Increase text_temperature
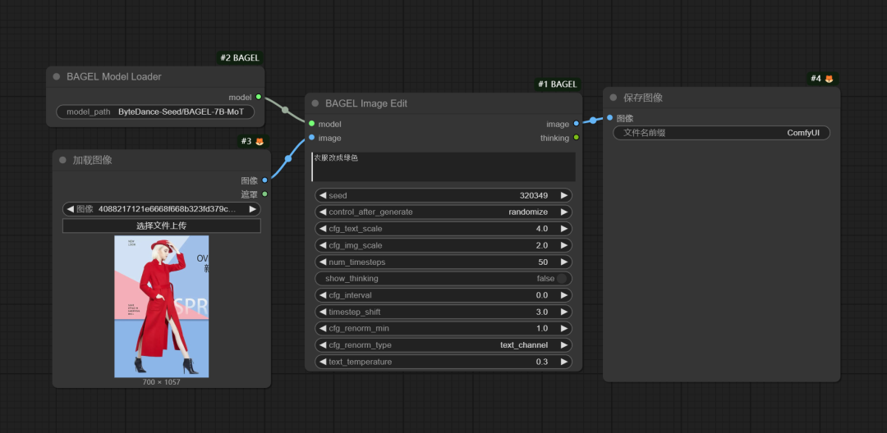 coord(563,362)
